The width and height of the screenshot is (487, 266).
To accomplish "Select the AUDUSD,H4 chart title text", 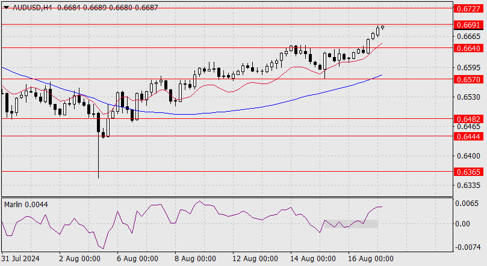I will pos(33,7).
